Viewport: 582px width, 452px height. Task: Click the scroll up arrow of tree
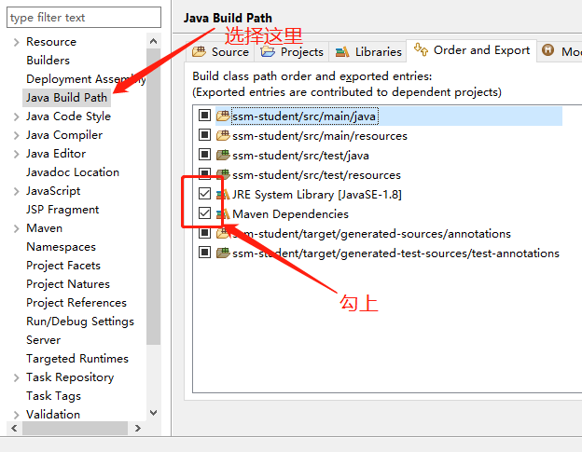pos(153,41)
